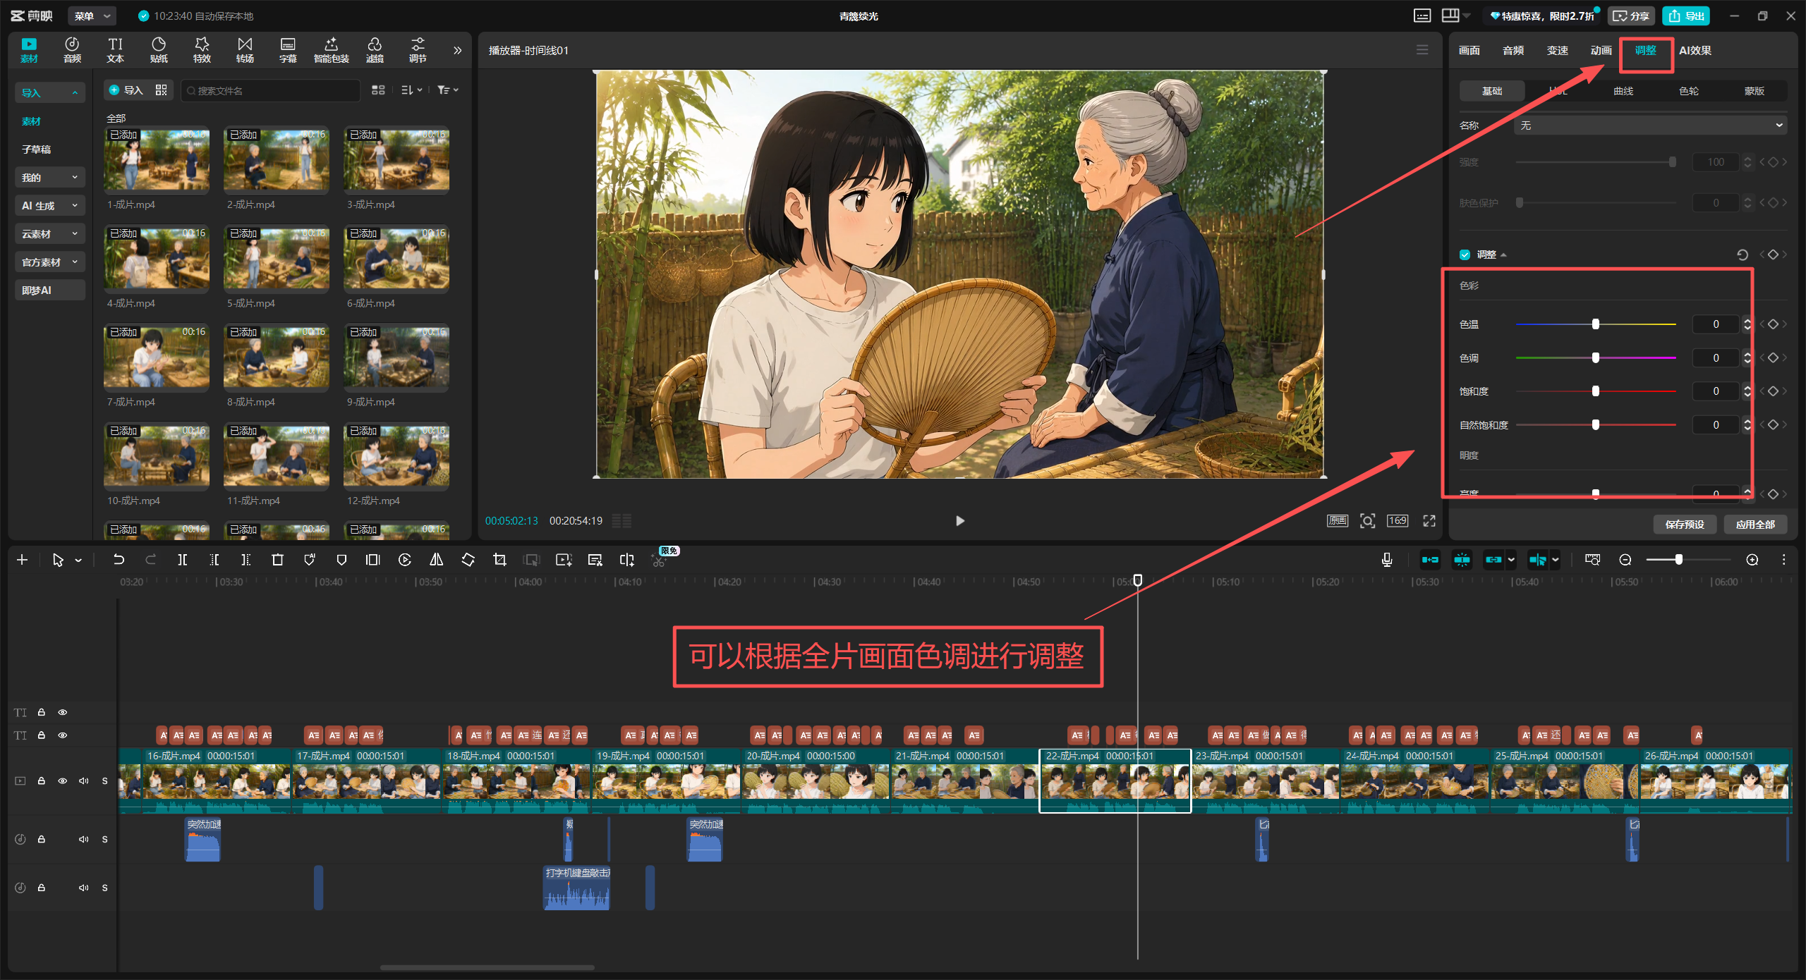Click the split clip tool icon
The width and height of the screenshot is (1806, 980).
pyautogui.click(x=182, y=560)
